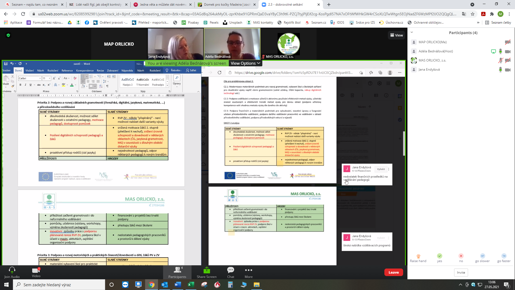Click the red no reaction

(461, 256)
